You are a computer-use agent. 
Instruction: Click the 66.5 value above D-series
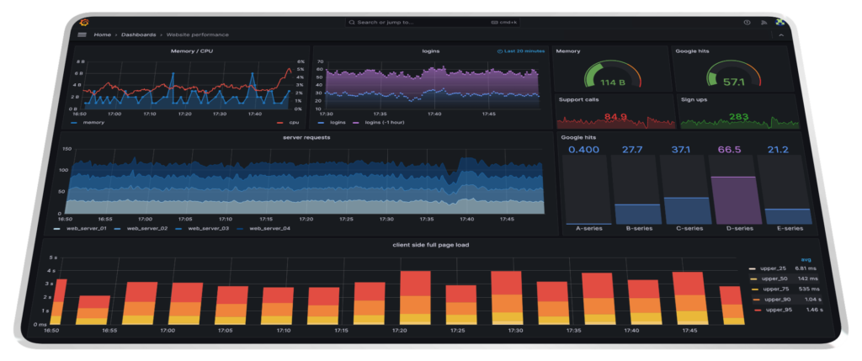pyautogui.click(x=730, y=150)
